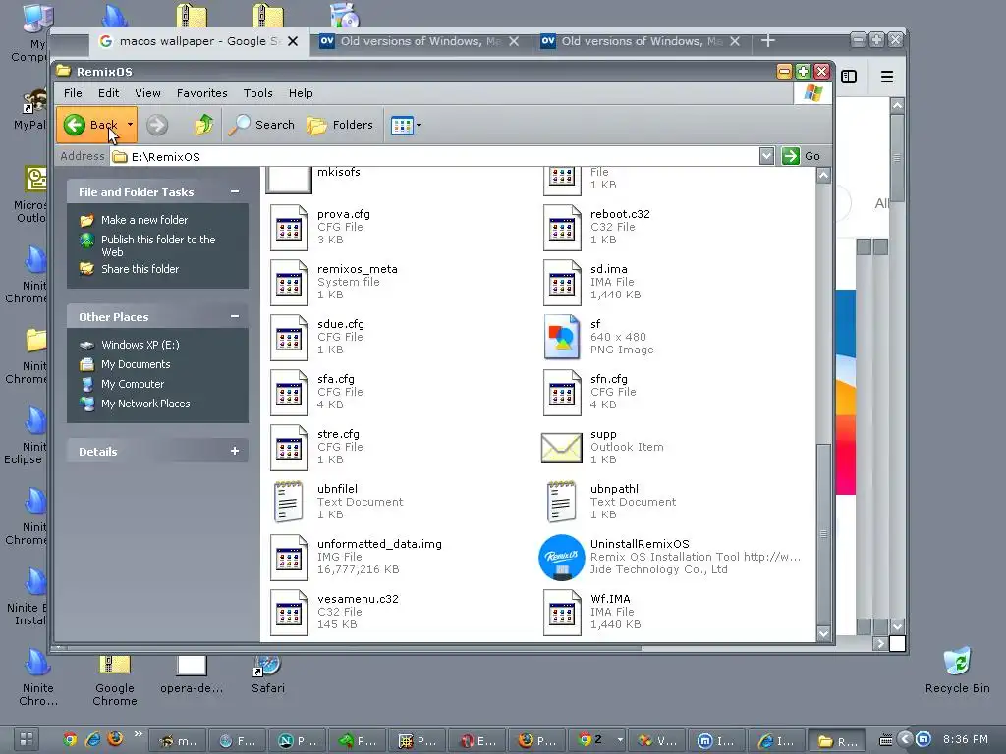Select the sfn.cfg file icon

click(x=562, y=393)
